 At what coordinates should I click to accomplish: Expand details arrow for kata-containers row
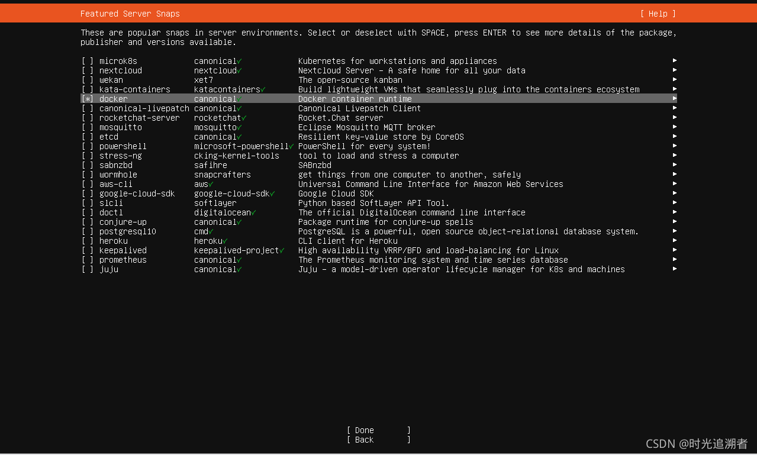point(675,89)
